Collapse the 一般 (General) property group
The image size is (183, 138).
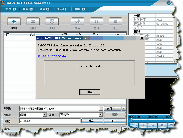coord(131,16)
